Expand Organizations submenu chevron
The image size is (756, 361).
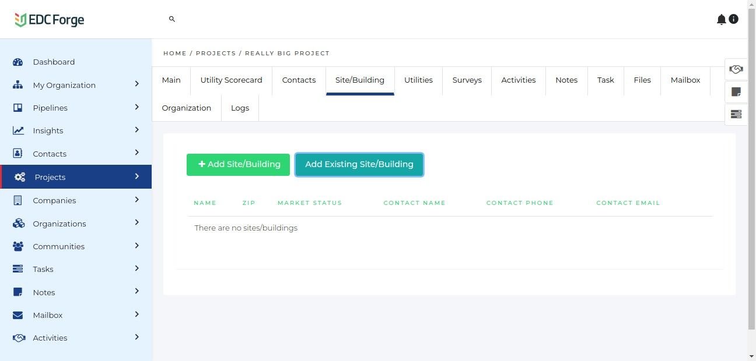[137, 222]
